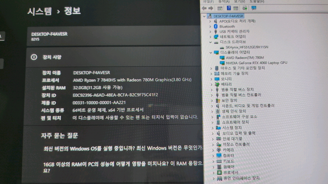This screenshot has width=328, height=184.
Task: Expand the USB 커넥터 관리자 category
Action: 210,32
